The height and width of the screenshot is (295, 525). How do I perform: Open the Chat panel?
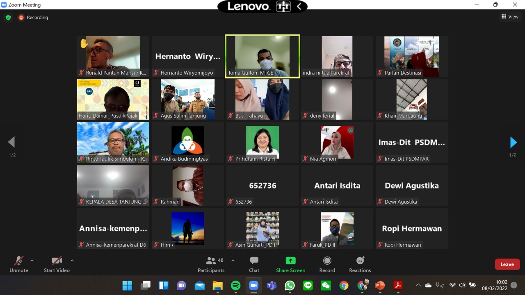[254, 264]
